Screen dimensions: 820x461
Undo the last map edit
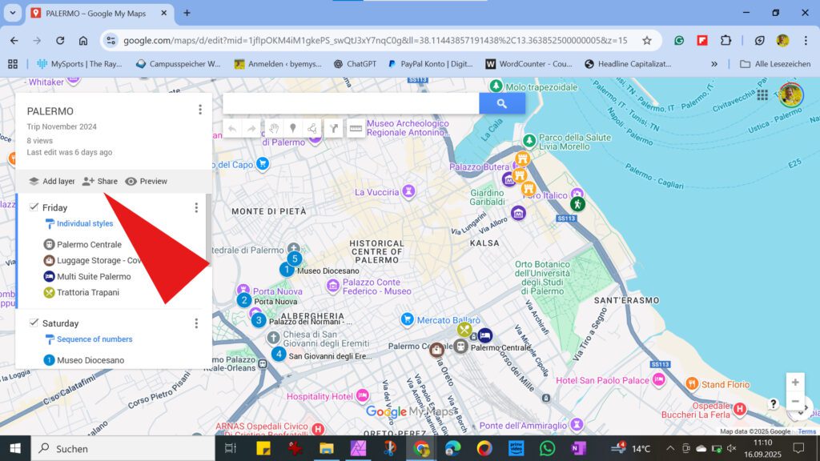232,128
